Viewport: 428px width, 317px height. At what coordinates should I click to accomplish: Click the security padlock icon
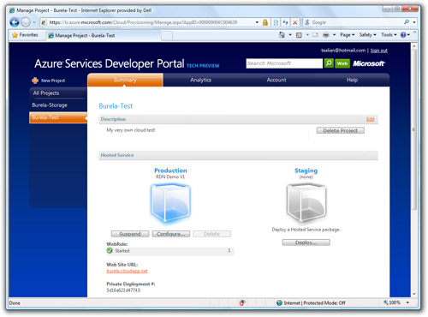pos(265,22)
